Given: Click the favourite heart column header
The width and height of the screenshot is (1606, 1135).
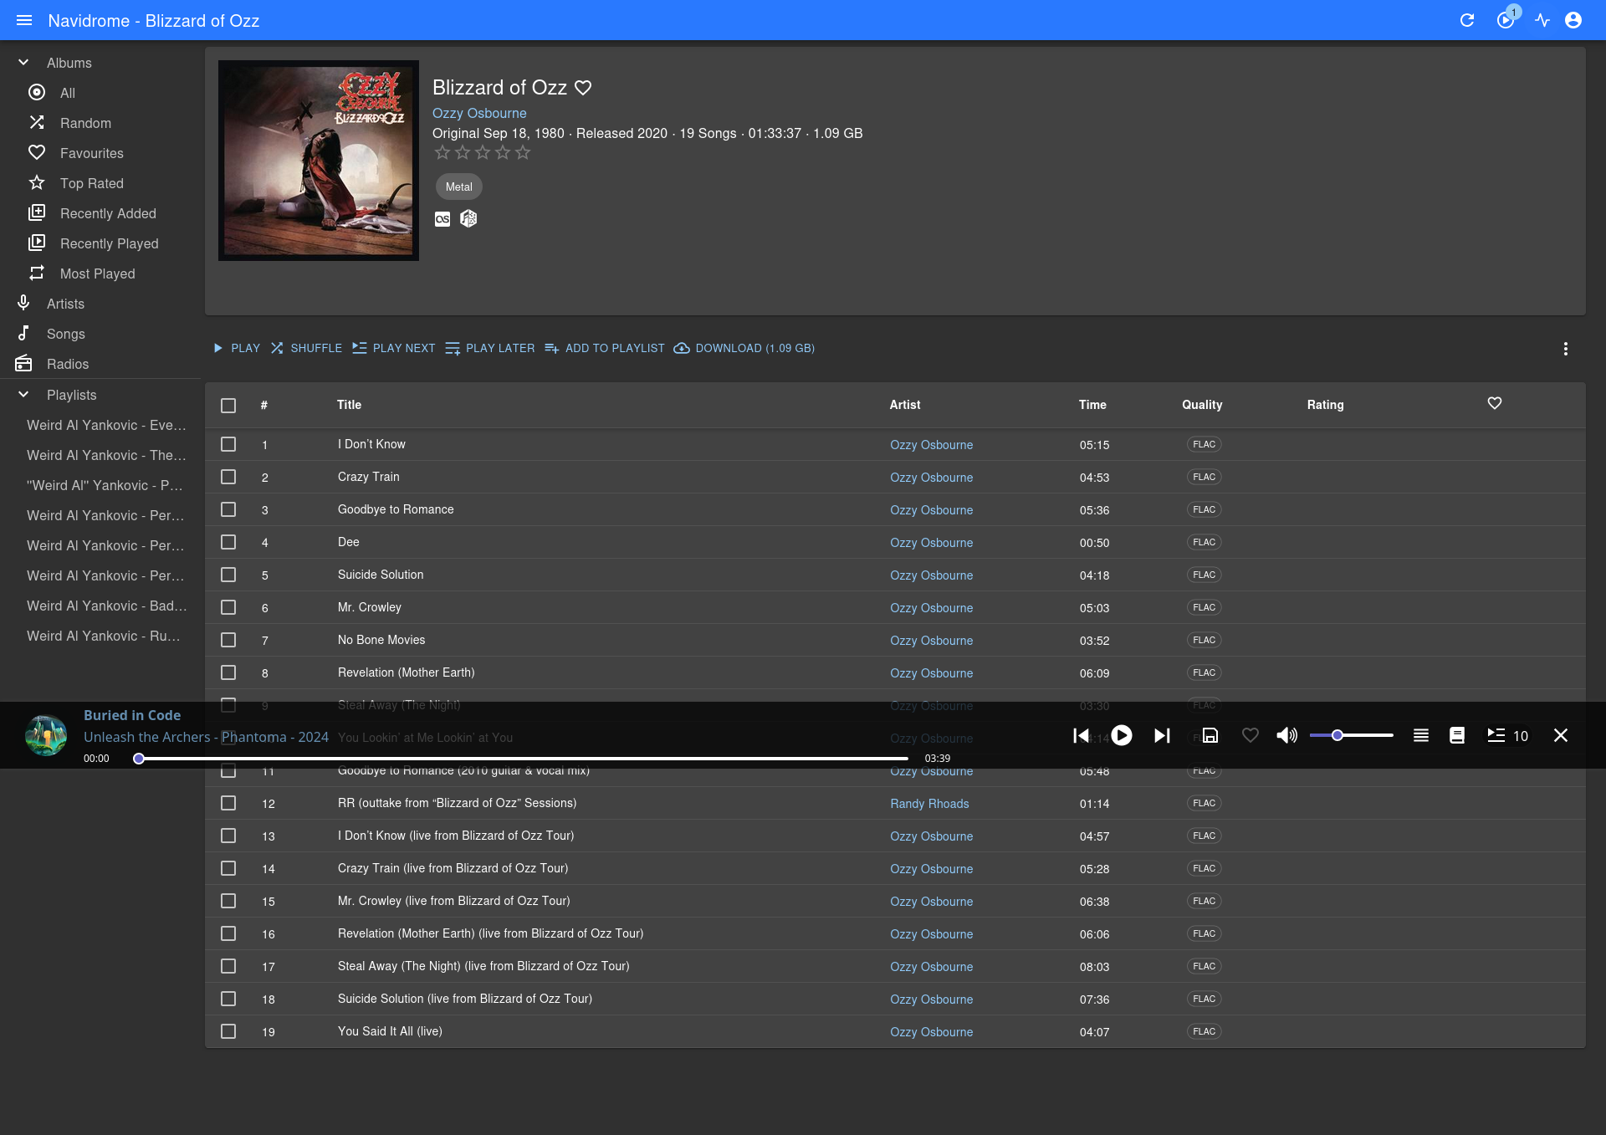Looking at the screenshot, I should tap(1495, 403).
